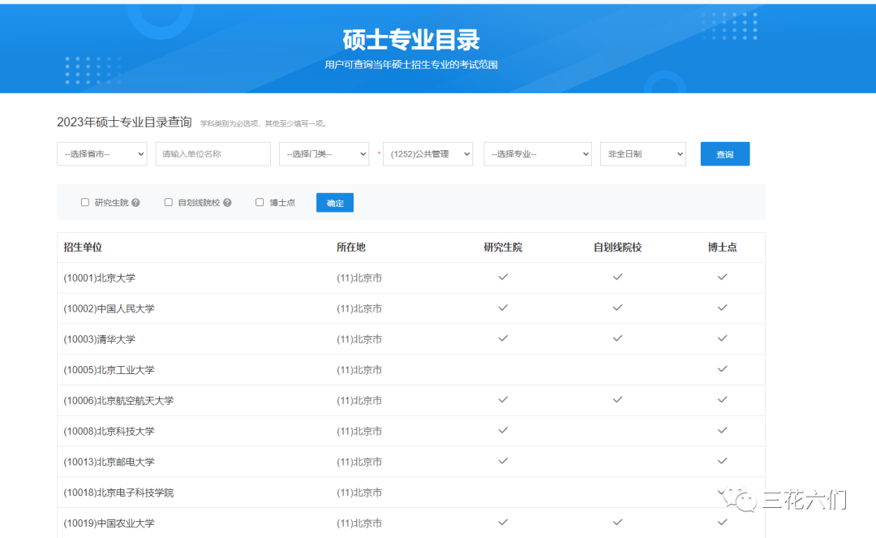Image resolution: width=876 pixels, height=538 pixels.
Task: Click 研究生院 checkmark in 北京大学 row
Action: 503,277
